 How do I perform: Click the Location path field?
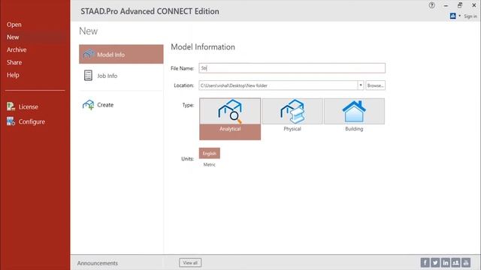click(278, 85)
